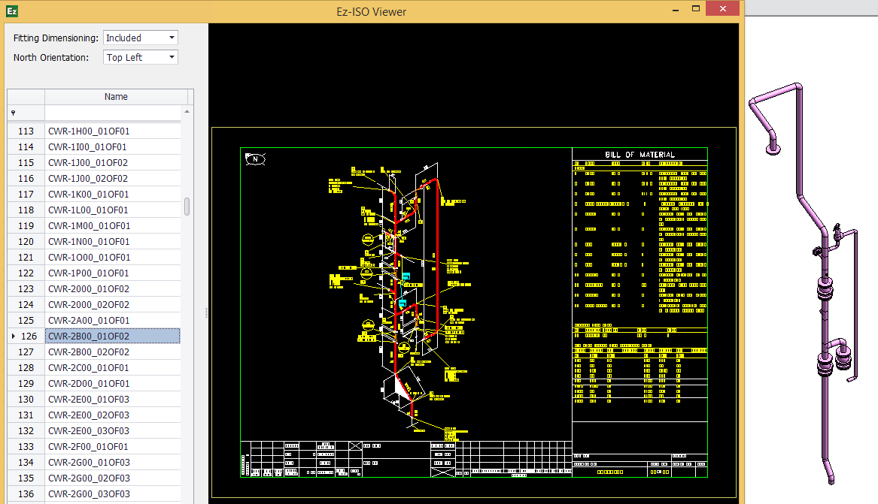878x504 pixels.
Task: Select row CWR-2000_01OF02
Action: [x=113, y=289]
